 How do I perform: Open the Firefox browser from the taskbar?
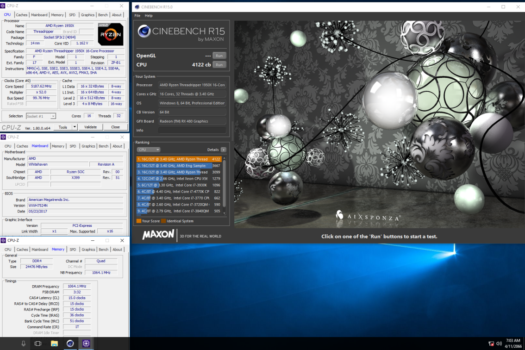coord(70,344)
